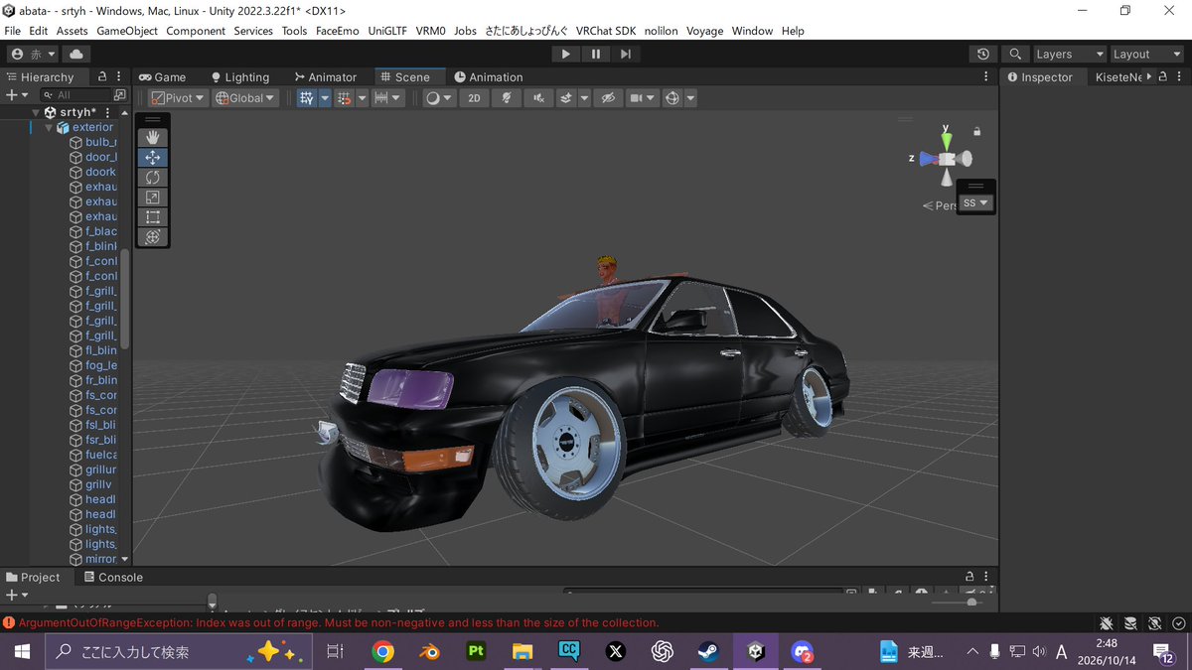Select the Move tool
This screenshot has height=670, width=1192.
(152, 157)
